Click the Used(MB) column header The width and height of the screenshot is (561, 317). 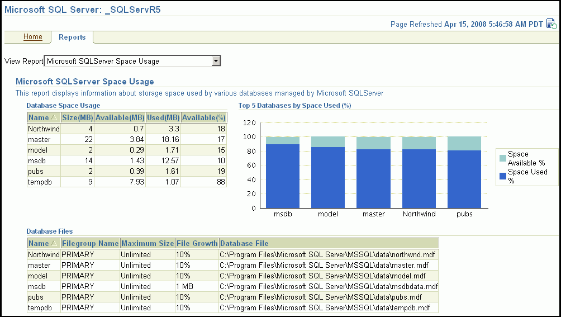(x=163, y=118)
